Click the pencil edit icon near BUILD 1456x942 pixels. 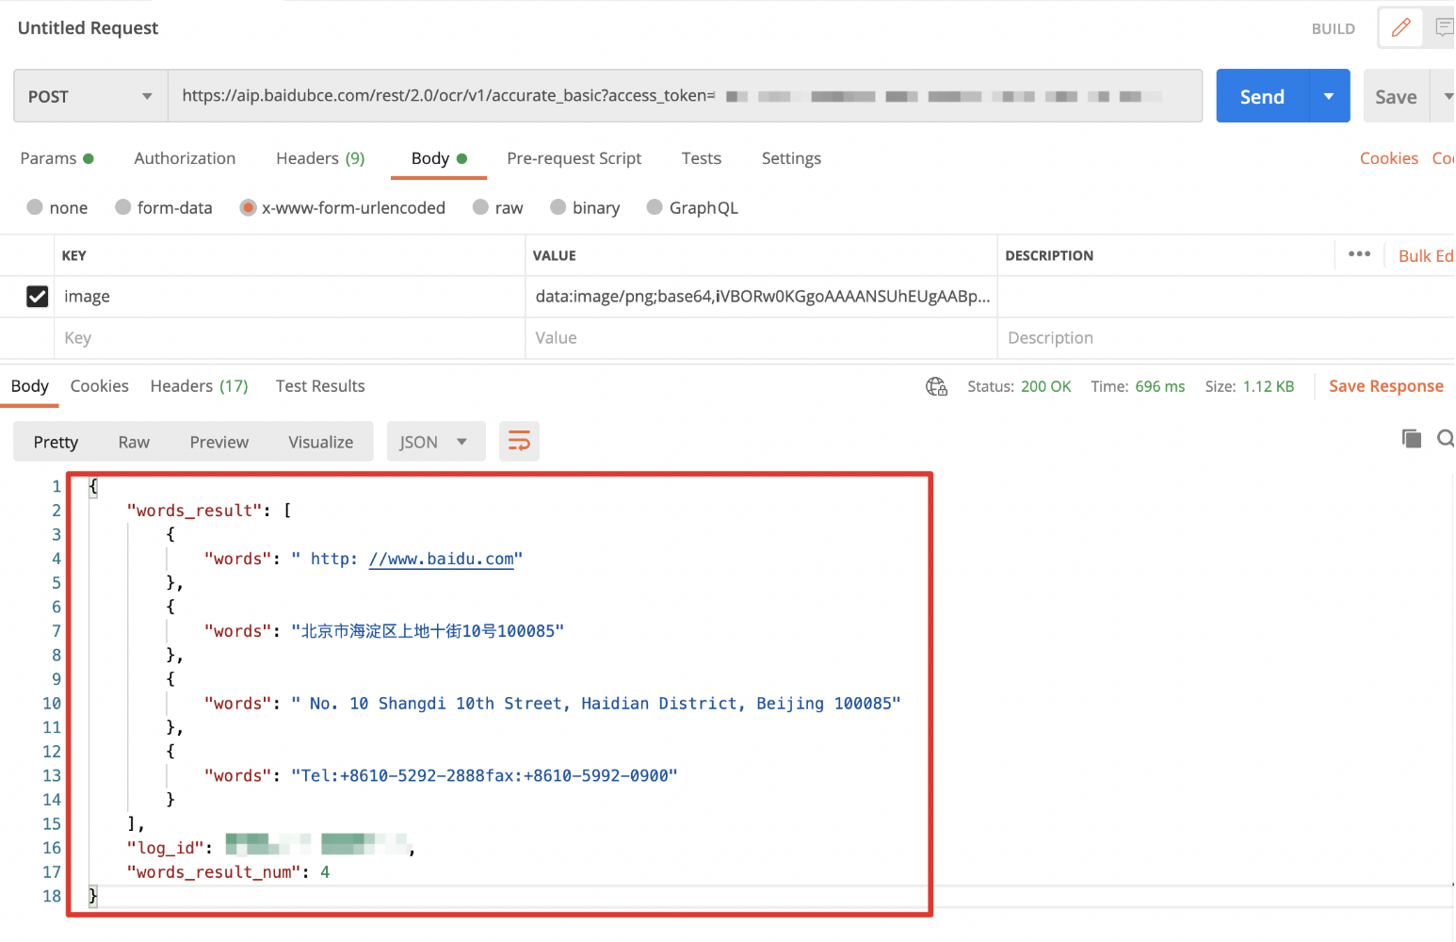pos(1401,27)
